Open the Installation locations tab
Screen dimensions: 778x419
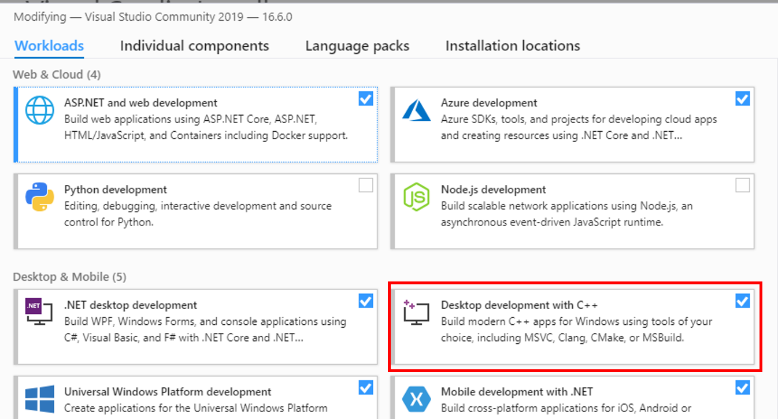click(x=513, y=46)
